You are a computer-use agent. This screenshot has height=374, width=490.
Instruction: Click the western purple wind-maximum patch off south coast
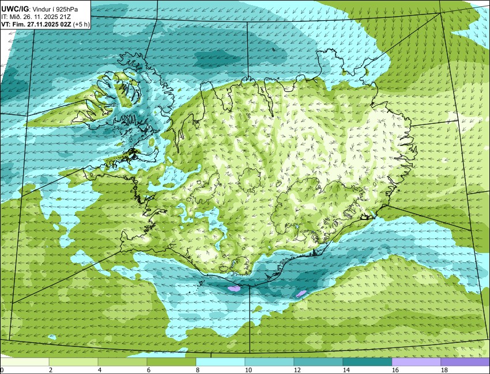point(234,289)
